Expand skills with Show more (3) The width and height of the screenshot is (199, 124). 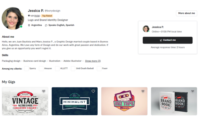tap(93, 61)
